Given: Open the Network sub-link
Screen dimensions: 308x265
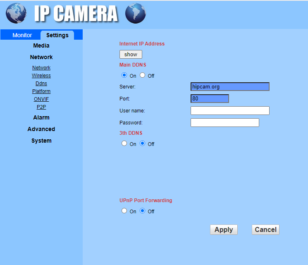Looking at the screenshot, I should [41, 67].
